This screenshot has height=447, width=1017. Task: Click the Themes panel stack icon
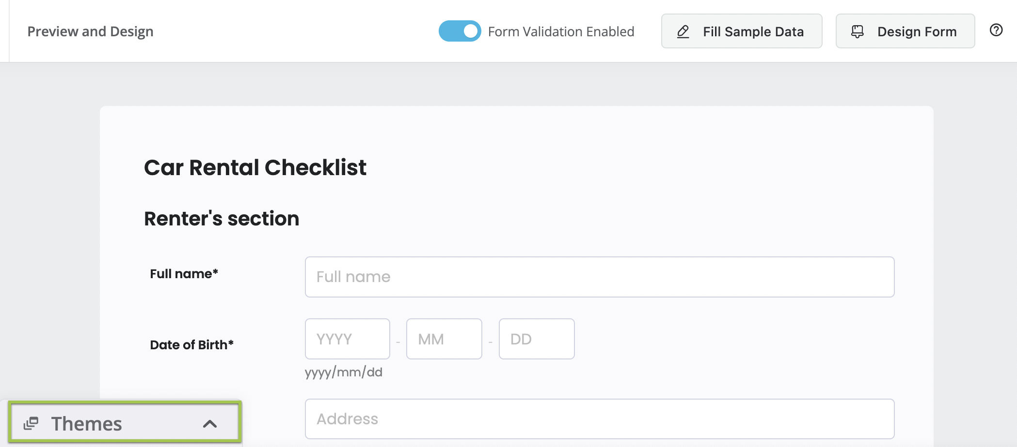pos(31,424)
